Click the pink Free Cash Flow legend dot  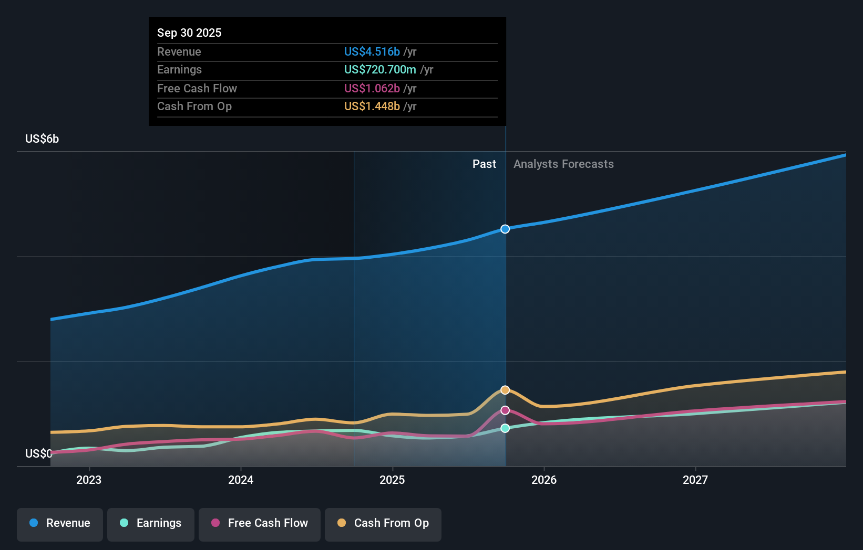(215, 523)
